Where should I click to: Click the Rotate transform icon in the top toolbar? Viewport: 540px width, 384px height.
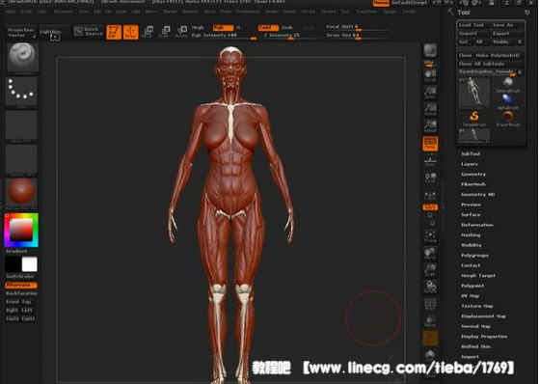[x=181, y=32]
